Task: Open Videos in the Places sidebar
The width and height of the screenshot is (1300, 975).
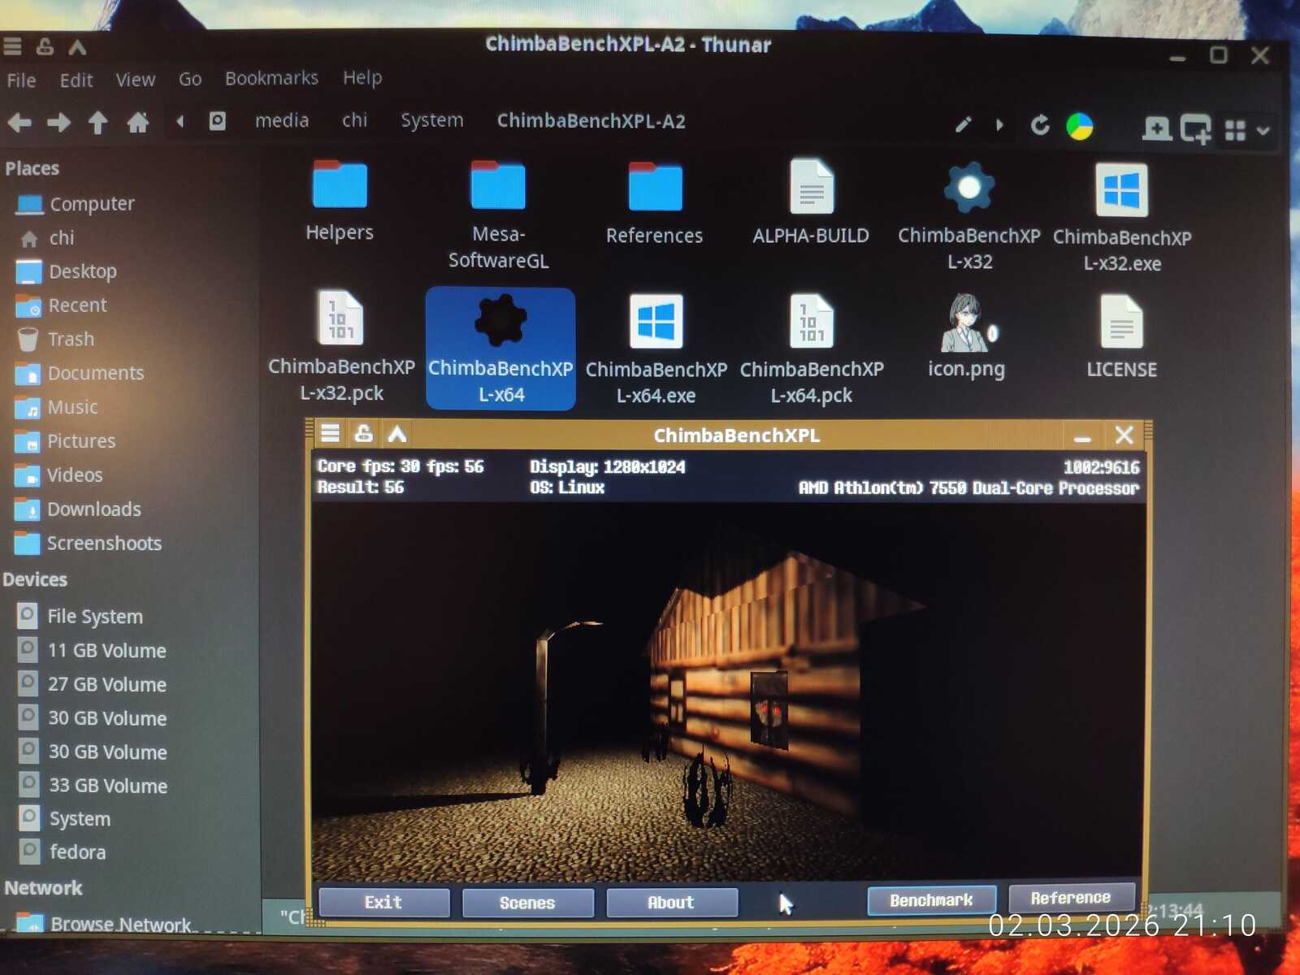Action: [x=59, y=475]
